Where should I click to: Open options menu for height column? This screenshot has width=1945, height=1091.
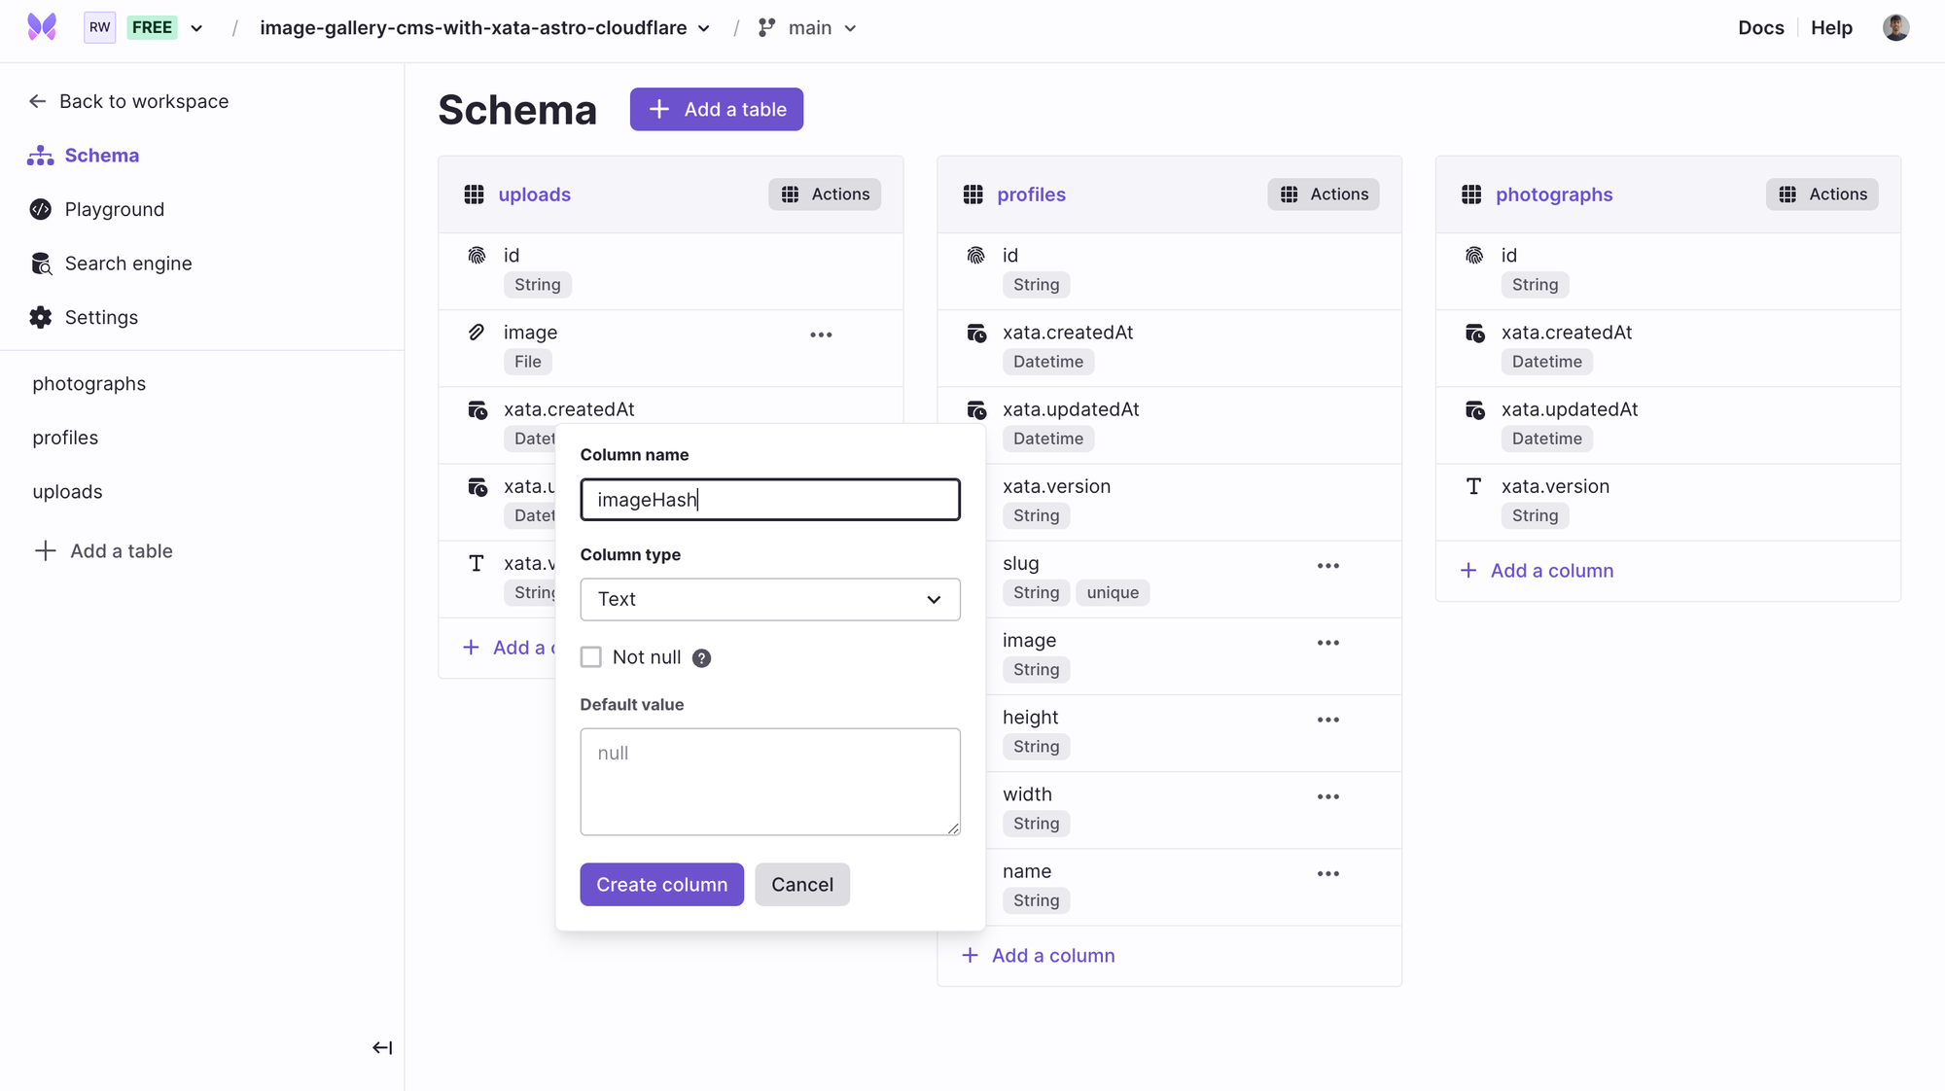[1328, 720]
